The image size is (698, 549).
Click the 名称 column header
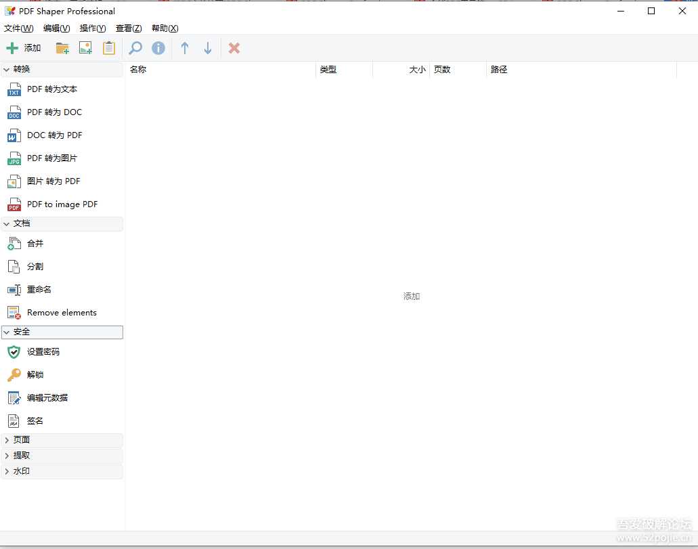click(138, 69)
